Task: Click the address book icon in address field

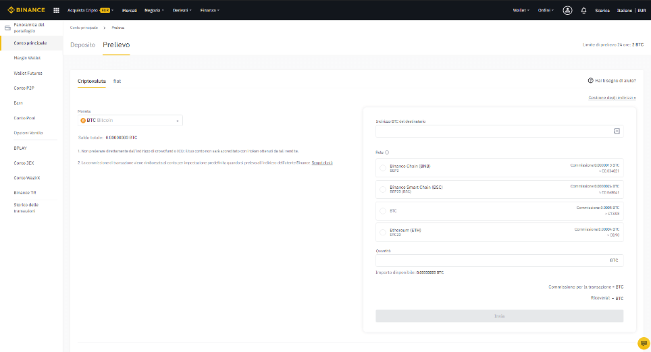Action: tap(617, 131)
